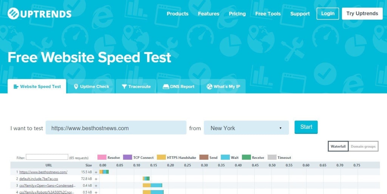Open the New York location dropdown

246,128
